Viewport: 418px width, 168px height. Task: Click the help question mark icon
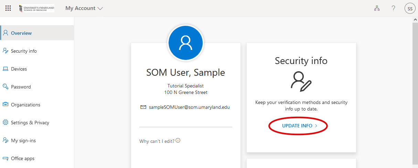pyautogui.click(x=393, y=9)
